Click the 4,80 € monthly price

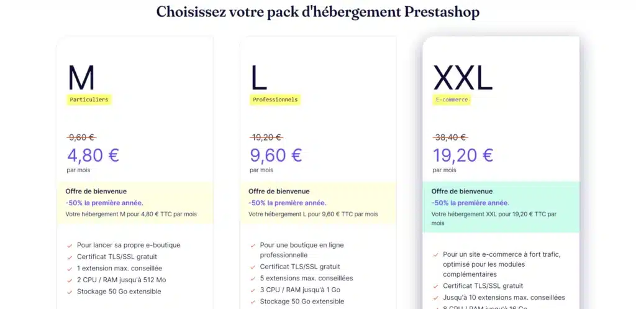pyautogui.click(x=93, y=155)
